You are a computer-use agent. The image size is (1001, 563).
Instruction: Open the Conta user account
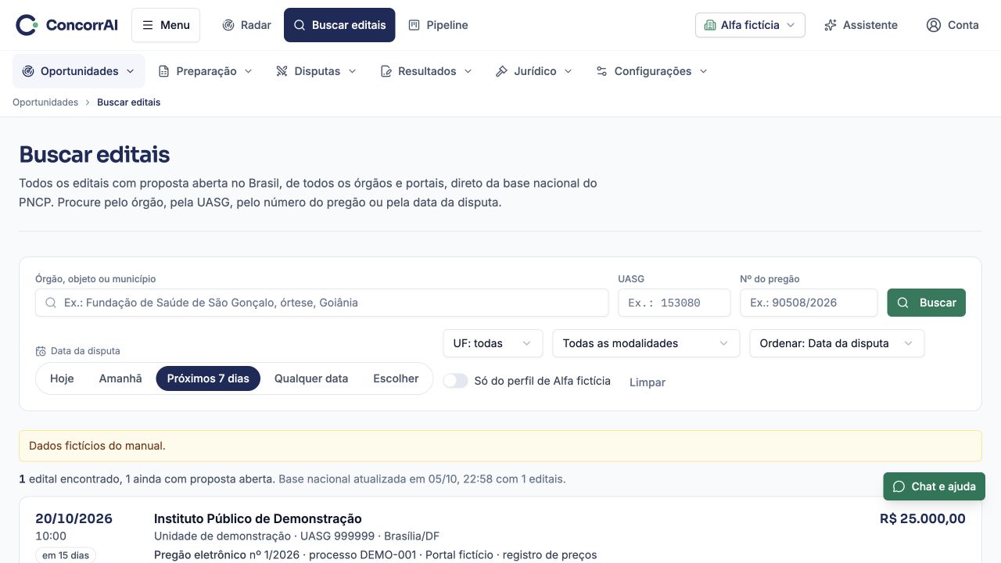point(953,25)
